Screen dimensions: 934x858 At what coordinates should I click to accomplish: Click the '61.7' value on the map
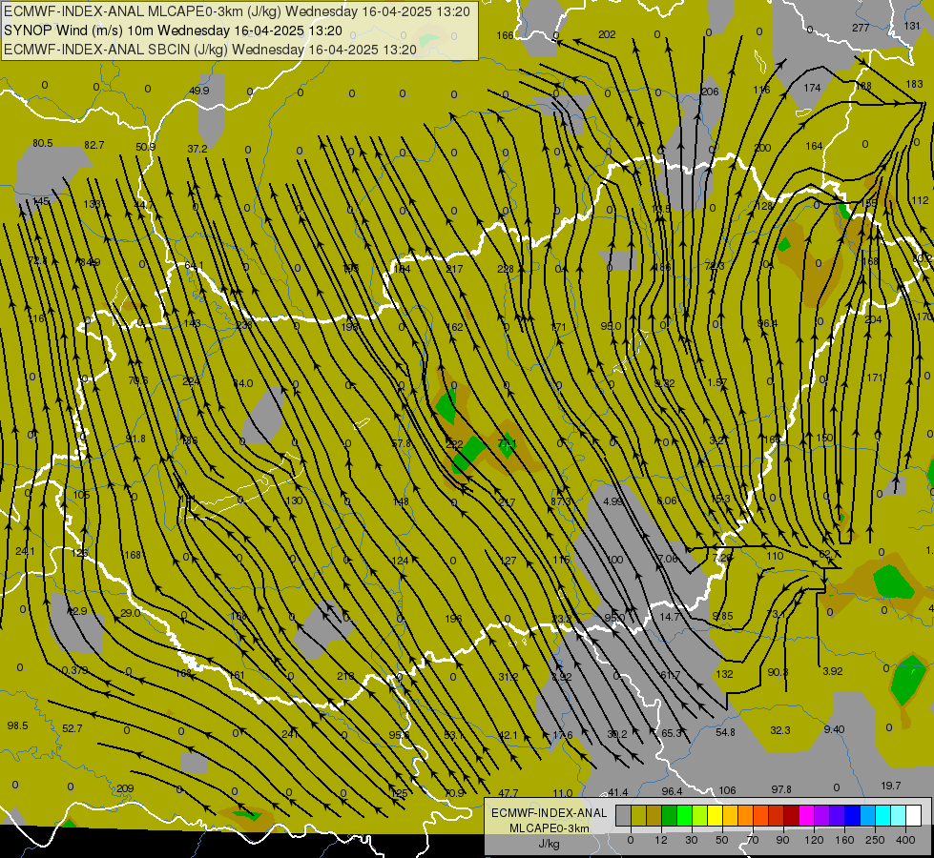670,675
